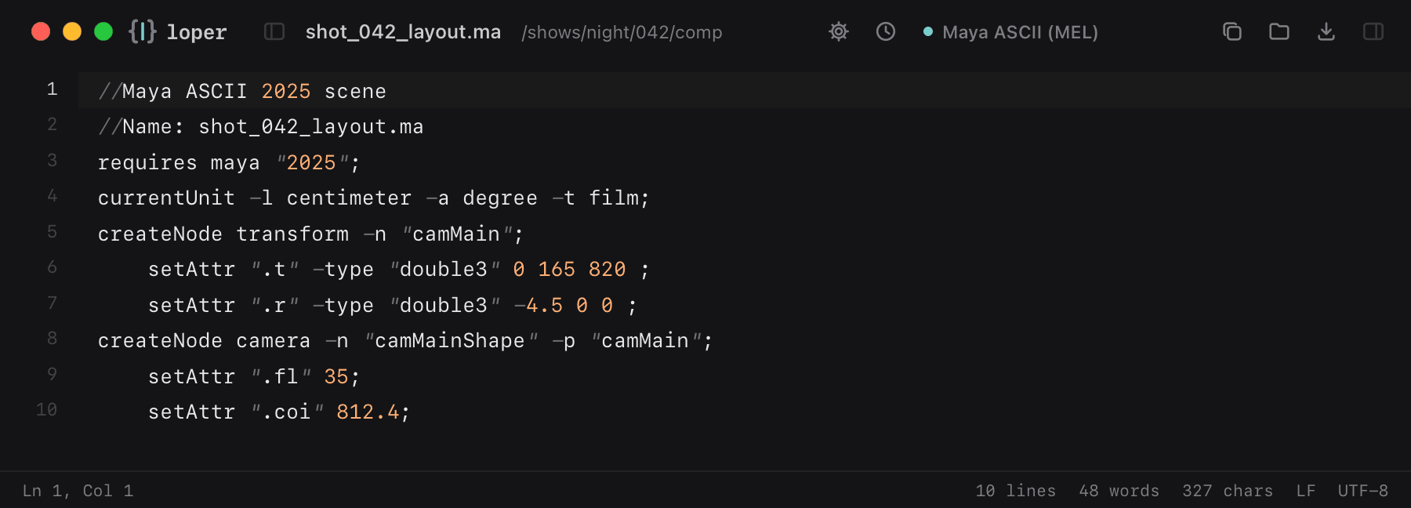Image resolution: width=1411 pixels, height=508 pixels.
Task: Click the loper braces logo icon
Action: [142, 31]
